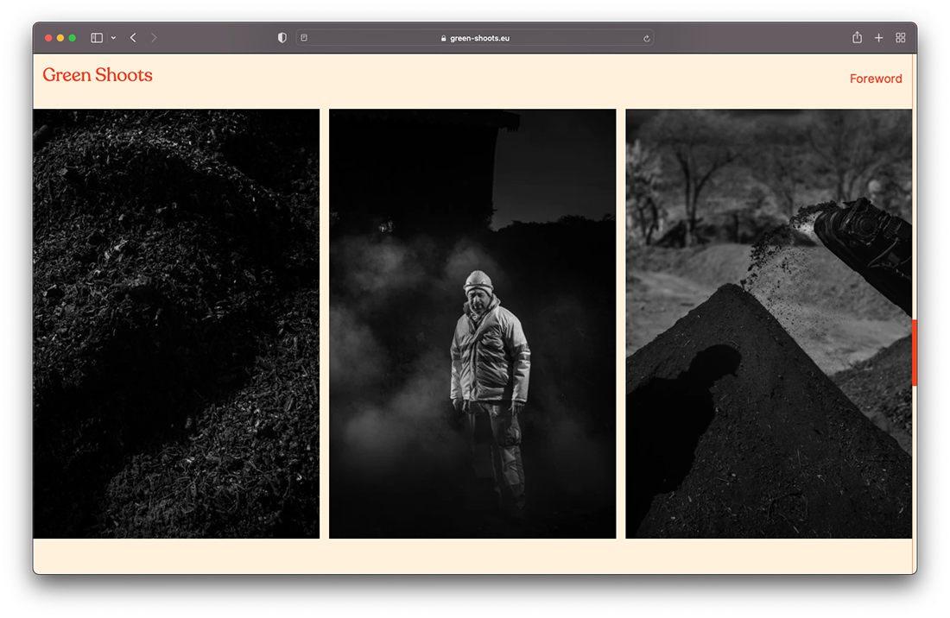Open a new tab with plus icon

click(878, 37)
